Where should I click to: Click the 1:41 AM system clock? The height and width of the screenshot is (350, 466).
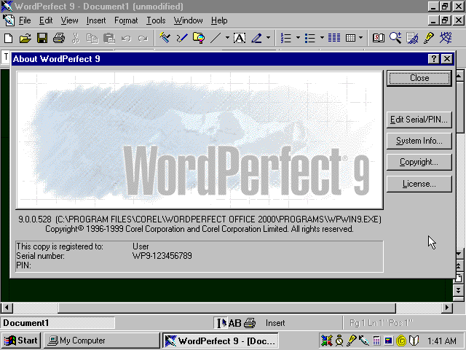tap(442, 341)
